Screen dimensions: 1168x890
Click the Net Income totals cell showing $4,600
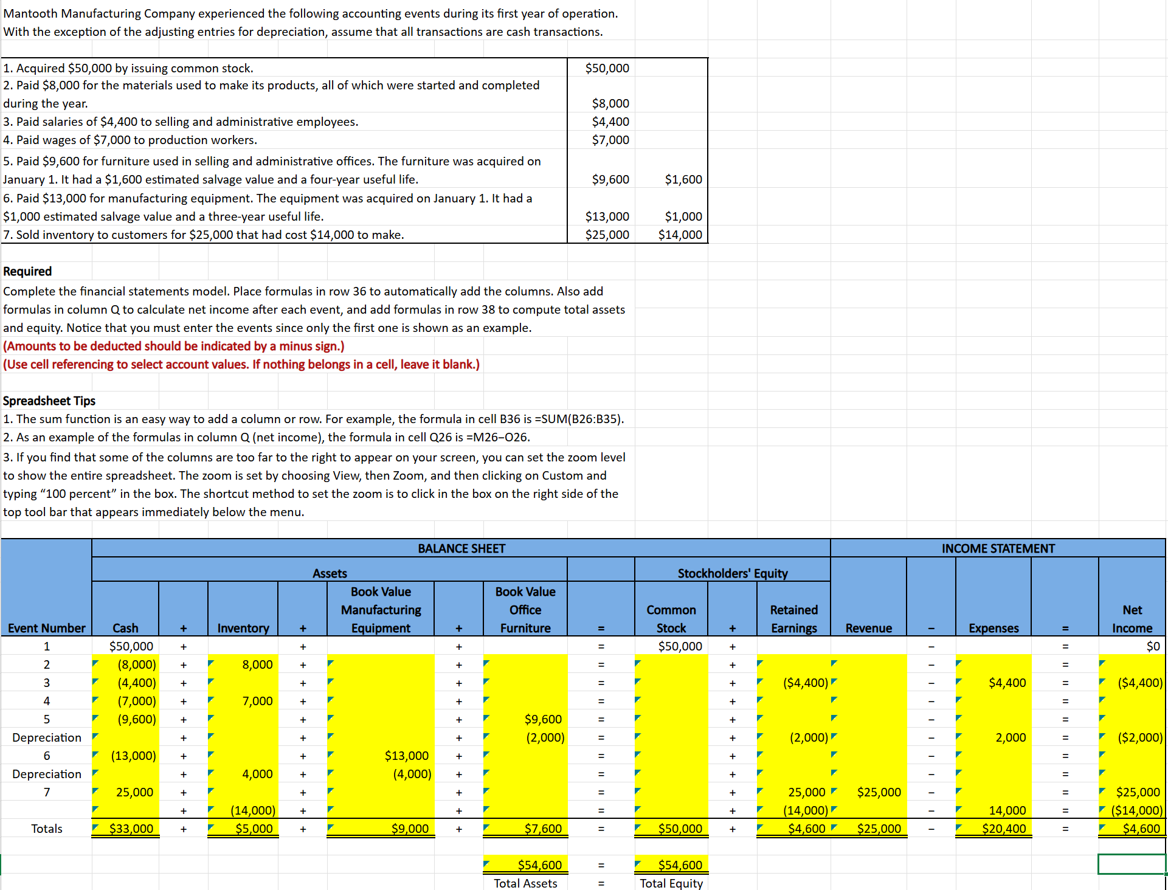(x=1132, y=828)
